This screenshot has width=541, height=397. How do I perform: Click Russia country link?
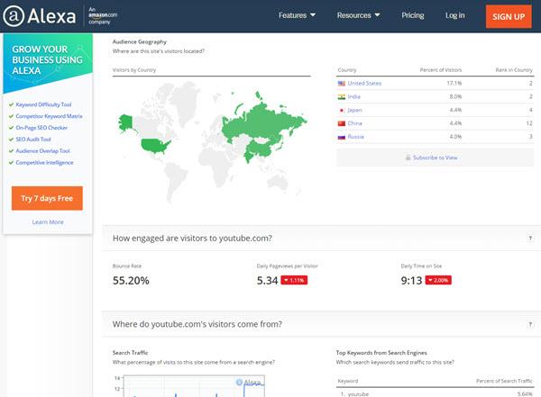(356, 137)
